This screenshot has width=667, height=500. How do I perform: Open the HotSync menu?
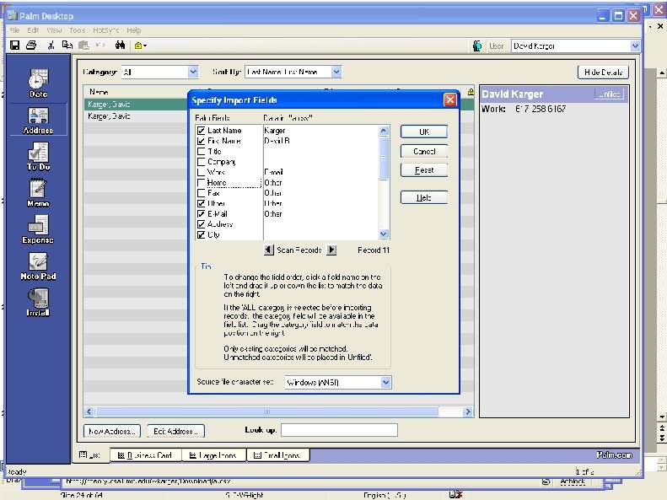[x=106, y=30]
